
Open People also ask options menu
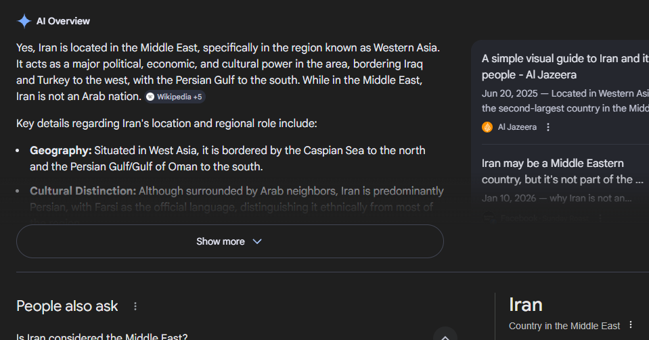point(135,306)
